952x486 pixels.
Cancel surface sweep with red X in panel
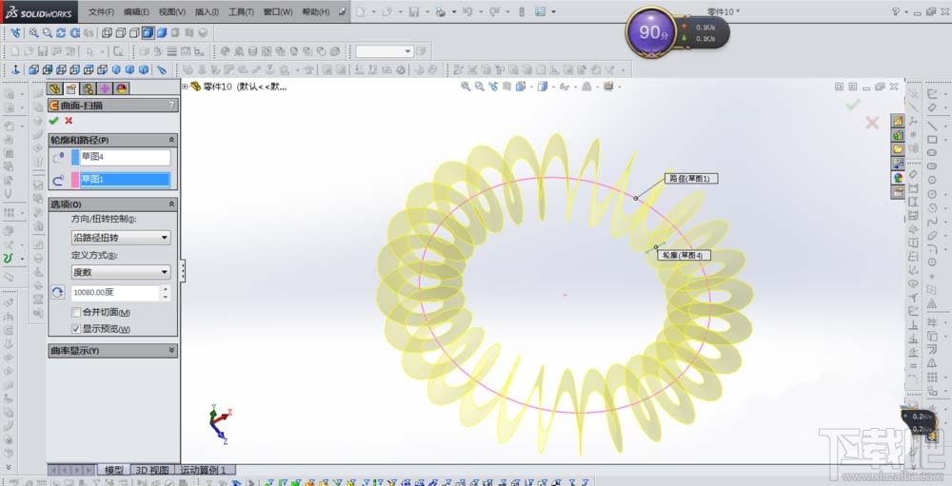tap(69, 121)
